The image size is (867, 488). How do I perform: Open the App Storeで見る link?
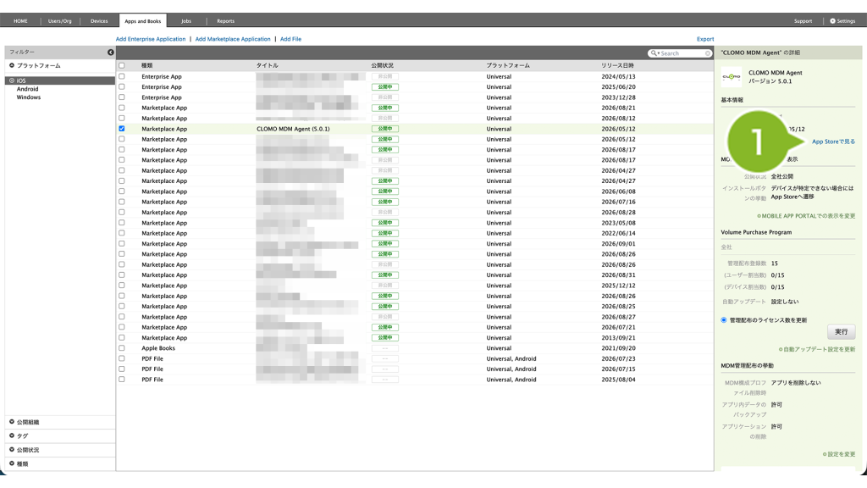coord(833,141)
